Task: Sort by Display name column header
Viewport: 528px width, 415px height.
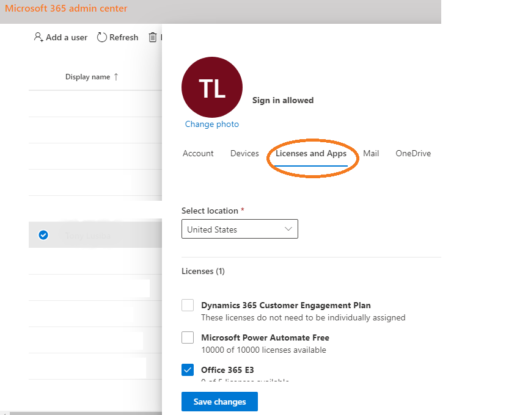Action: pos(87,77)
